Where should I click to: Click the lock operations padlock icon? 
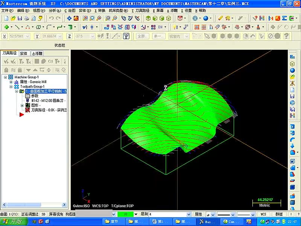pyautogui.click(x=6, y=70)
